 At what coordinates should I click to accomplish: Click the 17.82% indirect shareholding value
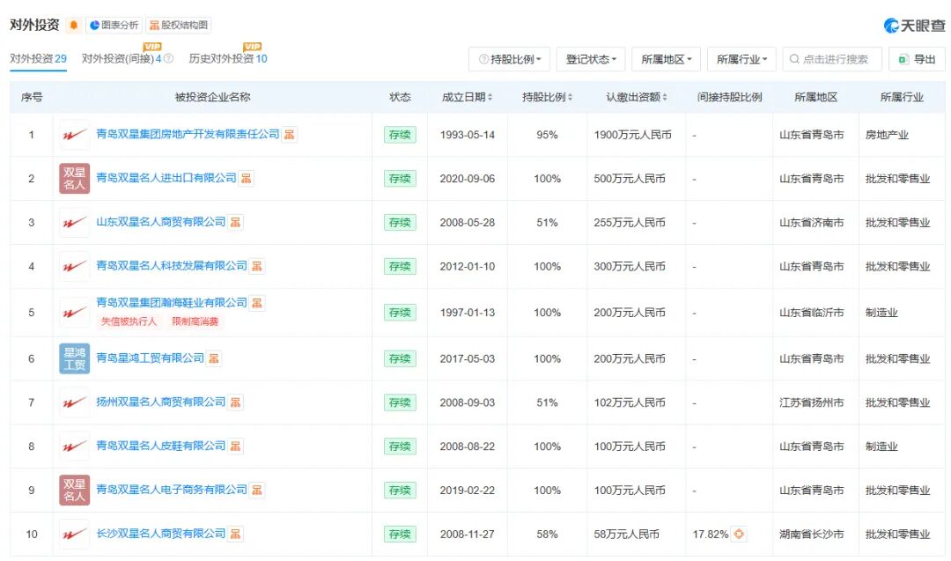[711, 535]
